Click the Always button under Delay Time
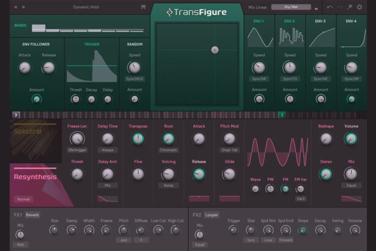376x251 pixels. coord(108,150)
